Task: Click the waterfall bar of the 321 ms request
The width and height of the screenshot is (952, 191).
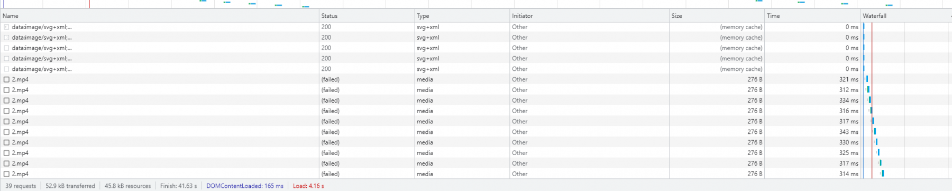Action: pyautogui.click(x=867, y=79)
